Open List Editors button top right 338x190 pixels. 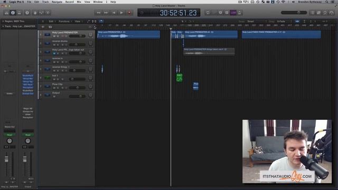pyautogui.click(x=313, y=13)
